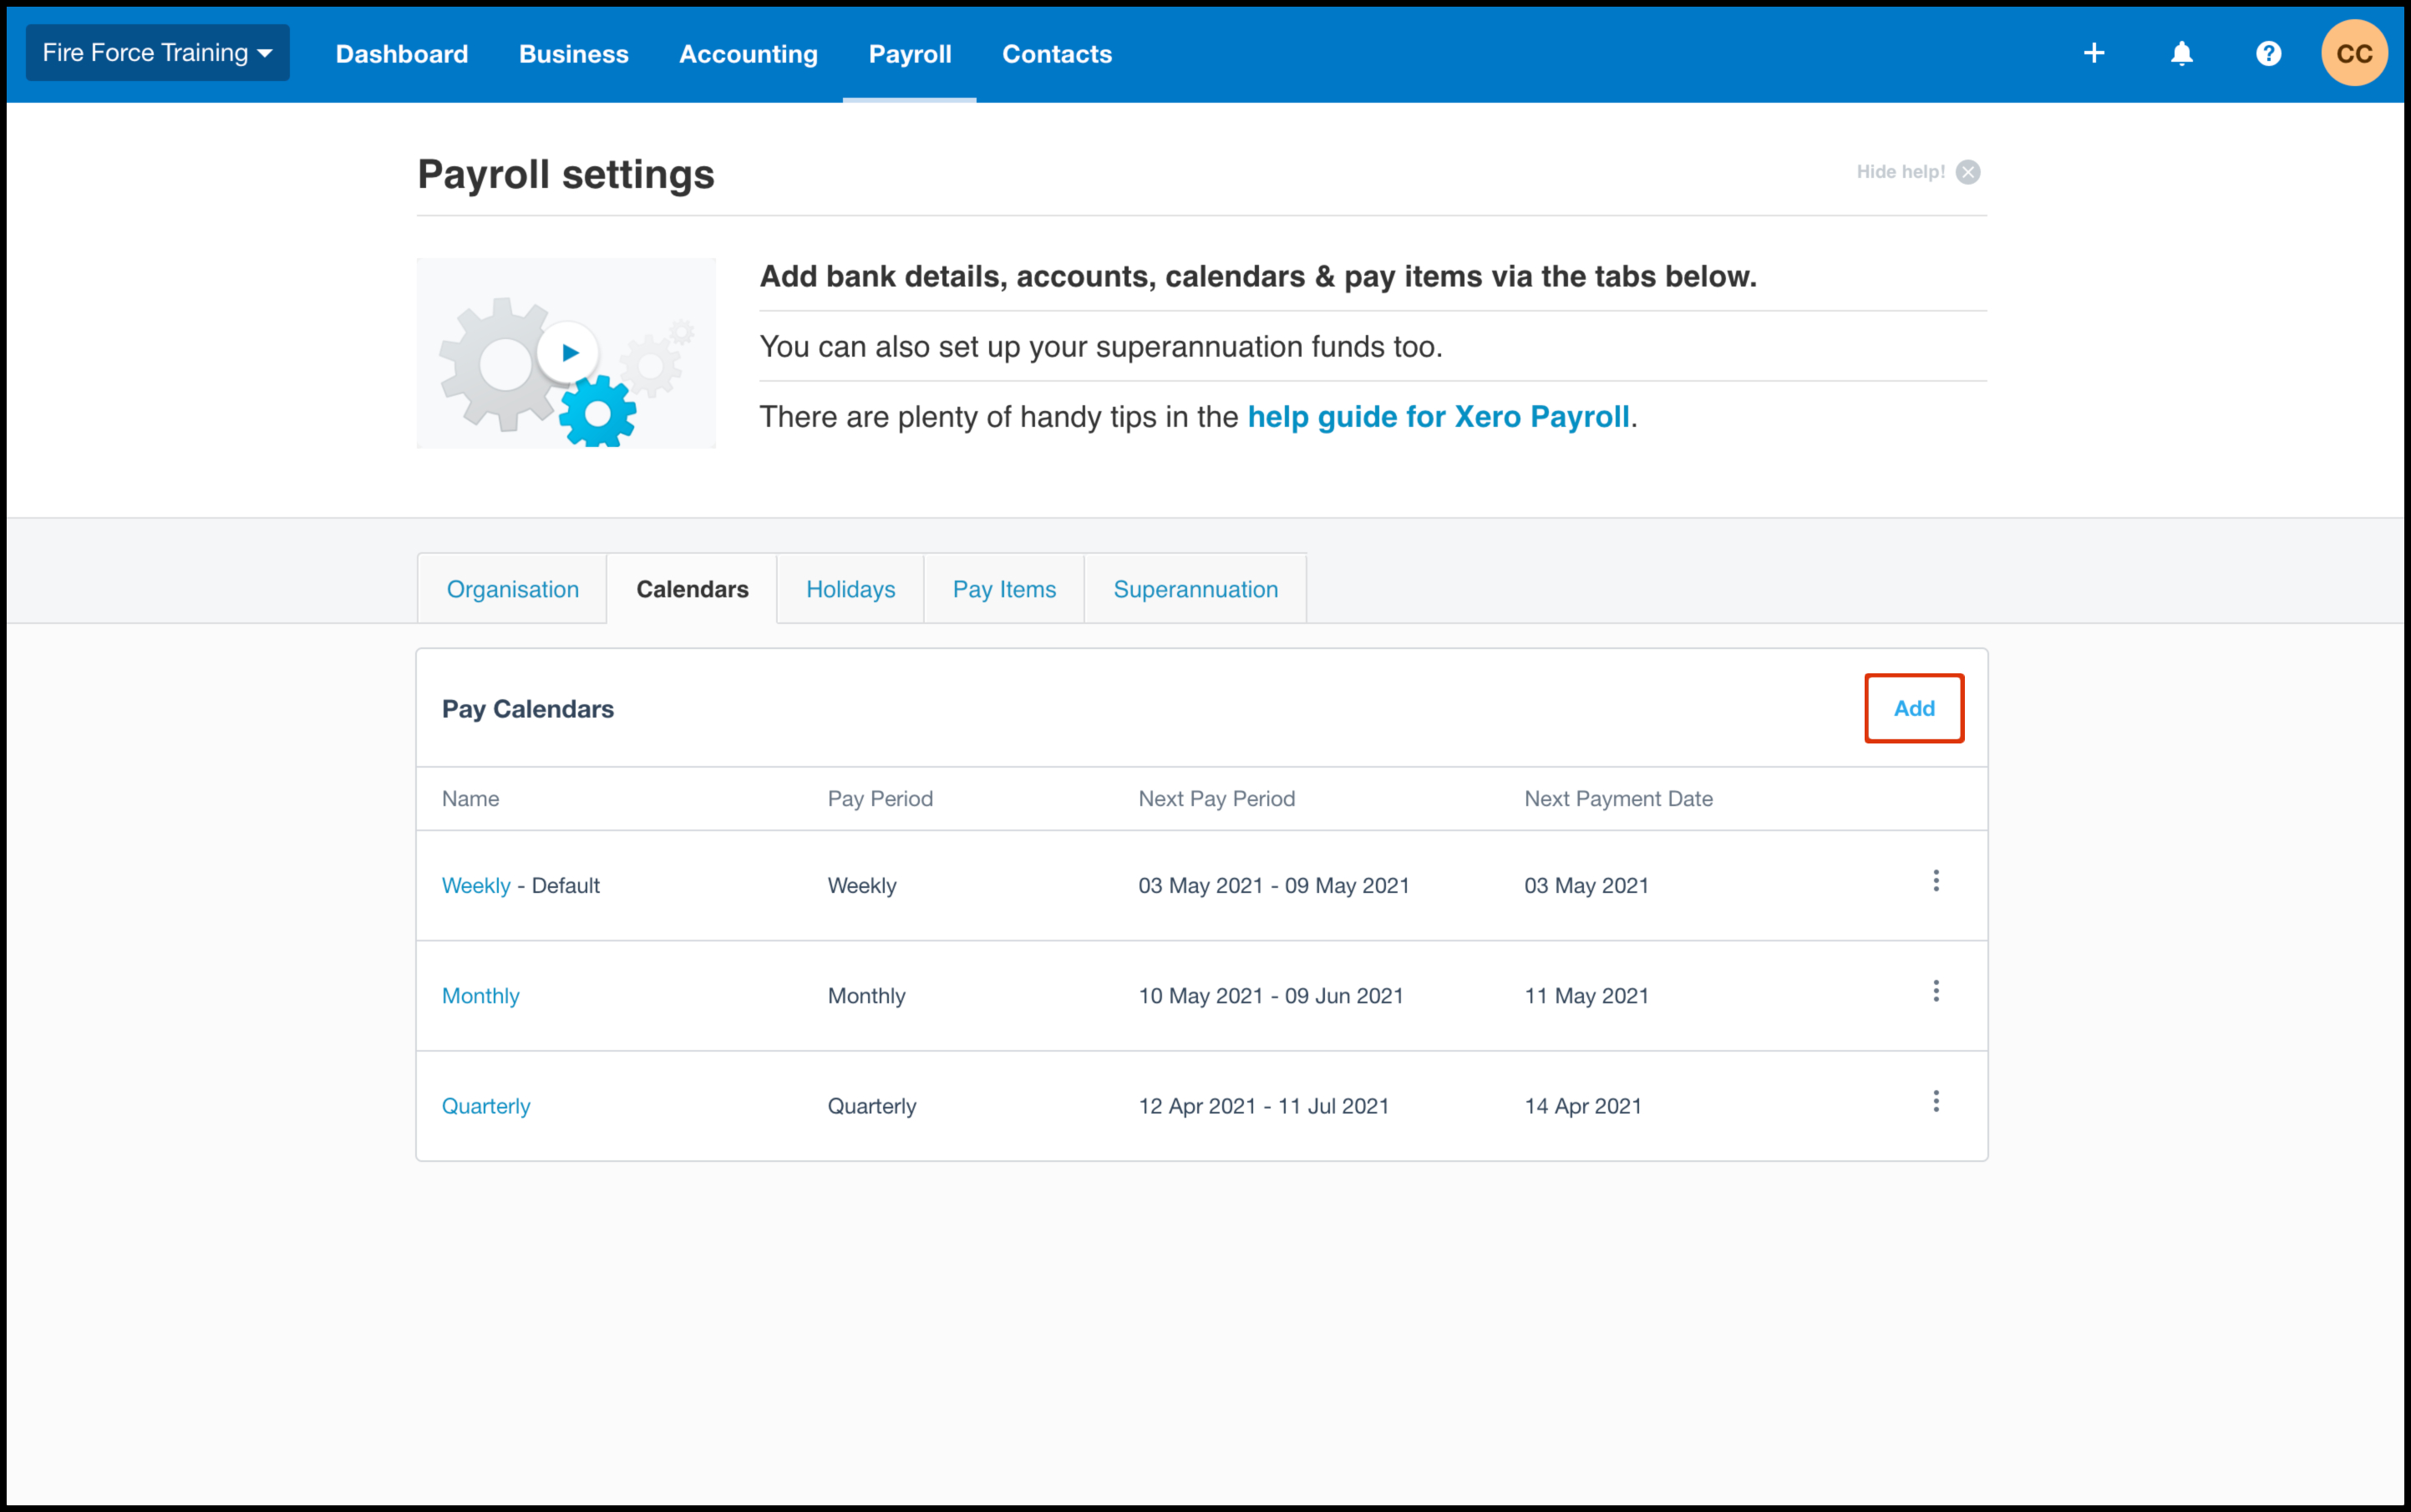Open the Accounting menu
This screenshot has height=1512, width=2411.
tap(748, 54)
